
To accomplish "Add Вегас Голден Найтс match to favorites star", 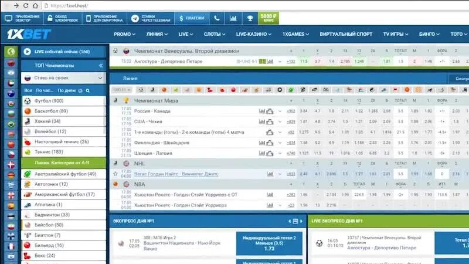I will click(115, 174).
